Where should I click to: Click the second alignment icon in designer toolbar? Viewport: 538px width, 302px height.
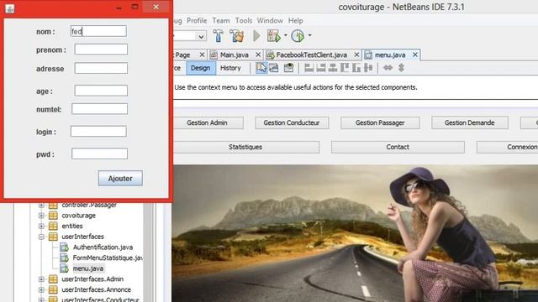(321, 68)
